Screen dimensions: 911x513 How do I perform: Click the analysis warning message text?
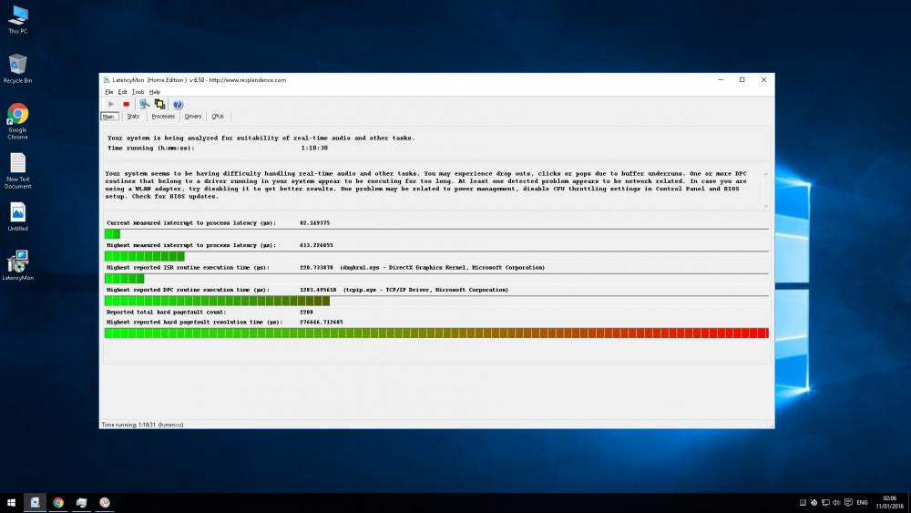click(425, 185)
